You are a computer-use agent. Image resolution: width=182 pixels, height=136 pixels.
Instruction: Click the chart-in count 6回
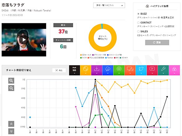[x=63, y=46]
